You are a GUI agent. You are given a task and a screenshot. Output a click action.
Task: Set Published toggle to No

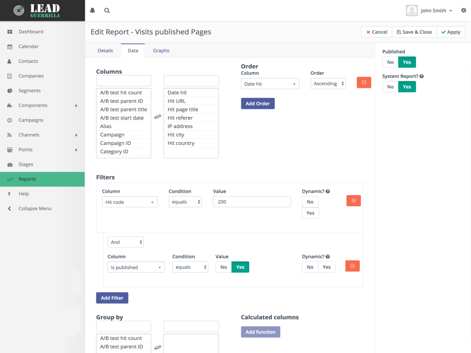pyautogui.click(x=390, y=62)
